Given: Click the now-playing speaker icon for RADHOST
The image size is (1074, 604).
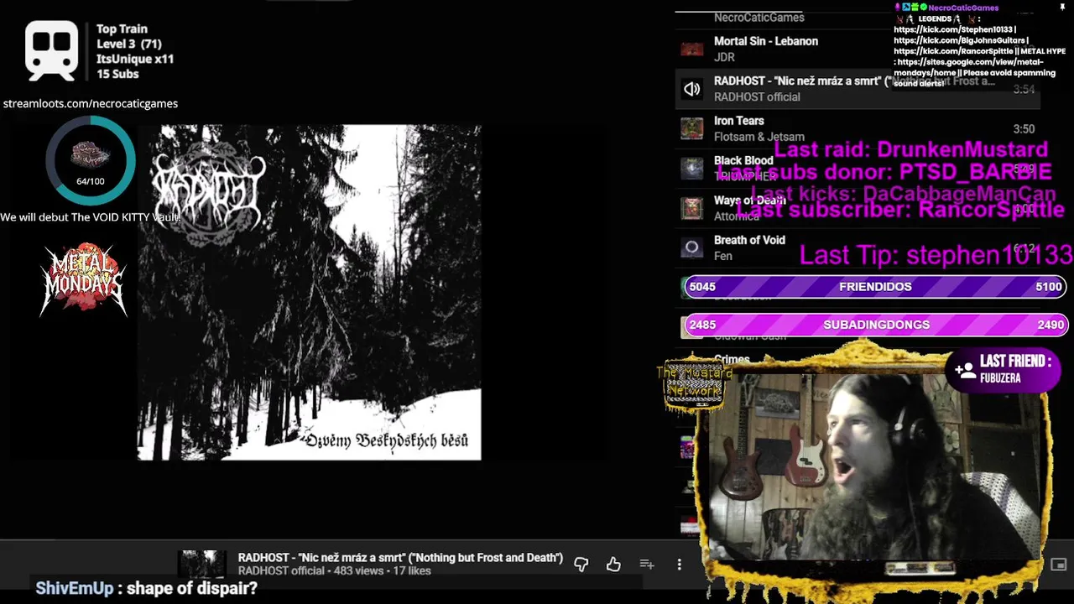Looking at the screenshot, I should pos(691,89).
